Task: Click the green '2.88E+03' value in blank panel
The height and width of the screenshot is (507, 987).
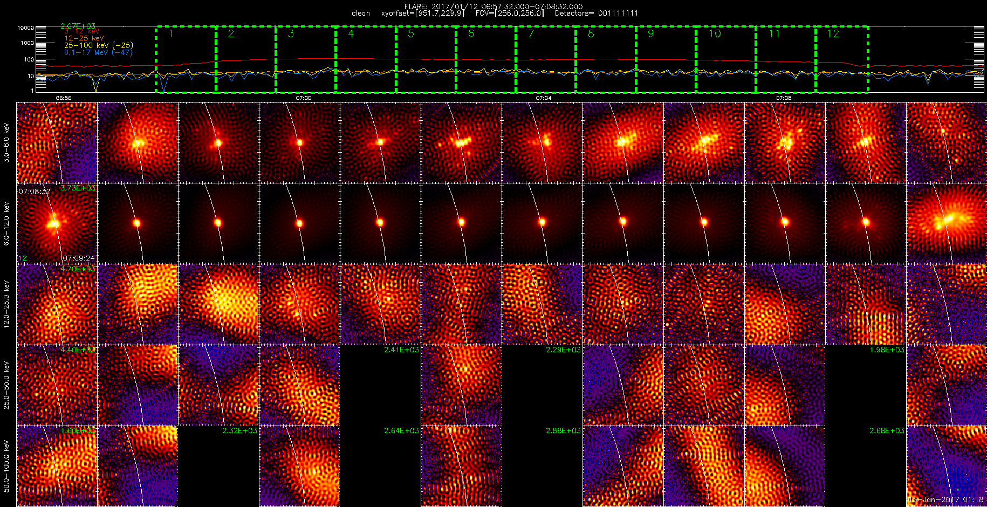Action: coord(563,431)
